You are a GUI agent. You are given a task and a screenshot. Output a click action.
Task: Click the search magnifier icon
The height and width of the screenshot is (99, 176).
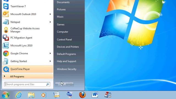tap(48, 84)
